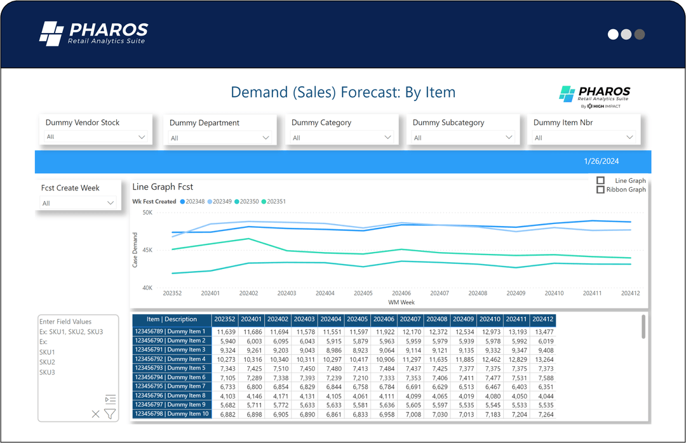Click the X icon to clear entered field values
This screenshot has width=686, height=443.
pyautogui.click(x=95, y=414)
